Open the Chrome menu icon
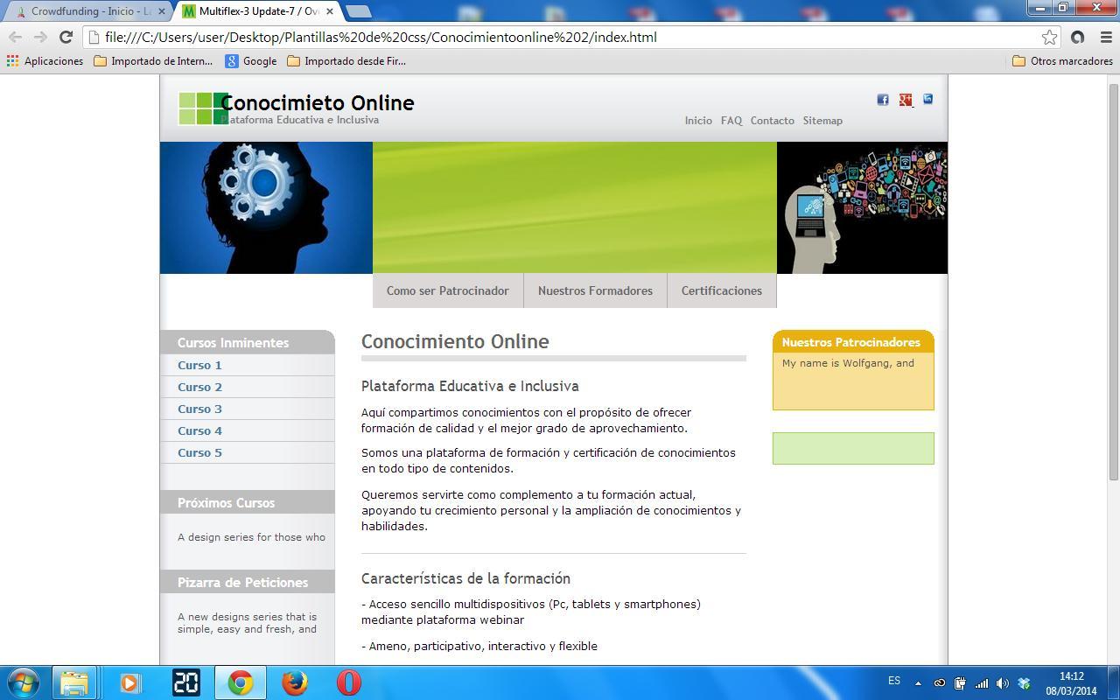 click(x=1105, y=37)
